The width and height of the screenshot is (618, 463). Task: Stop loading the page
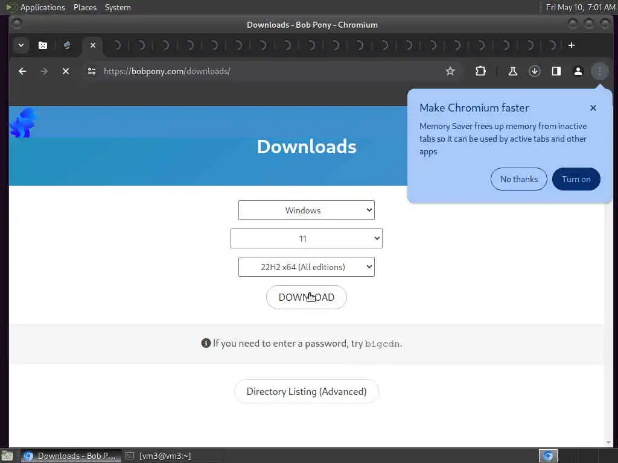pos(66,71)
